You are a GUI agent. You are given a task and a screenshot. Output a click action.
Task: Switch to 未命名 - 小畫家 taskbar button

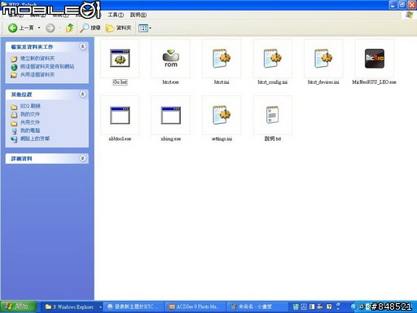[257, 307]
